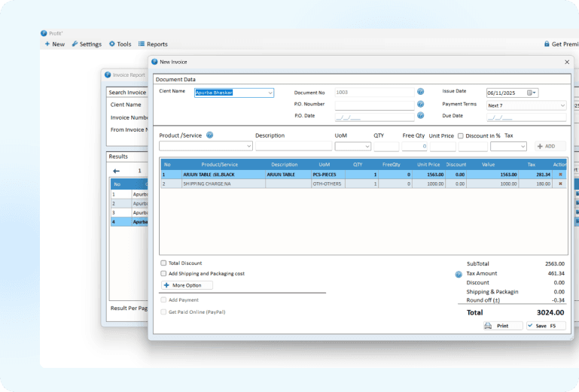This screenshot has width=579, height=392.
Task: Click the Free Qty input field
Action: tap(414, 146)
